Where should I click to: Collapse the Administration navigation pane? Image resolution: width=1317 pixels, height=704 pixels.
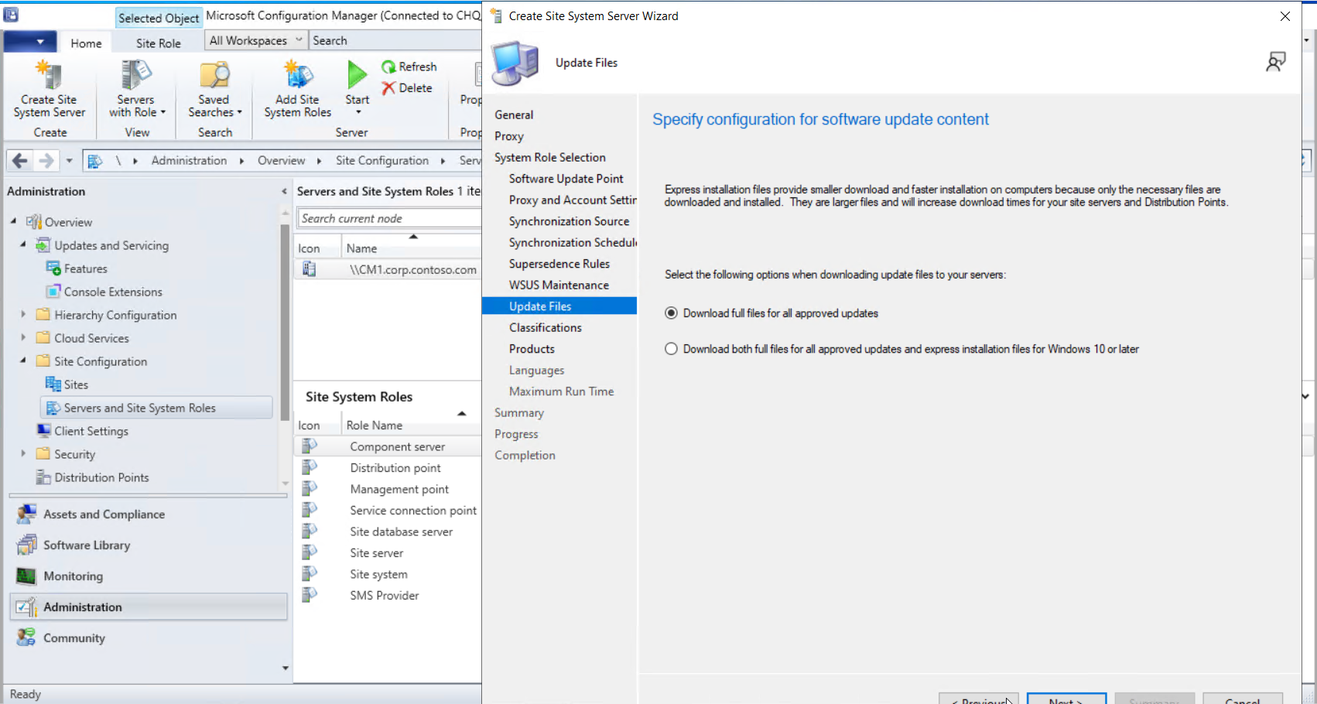(284, 191)
